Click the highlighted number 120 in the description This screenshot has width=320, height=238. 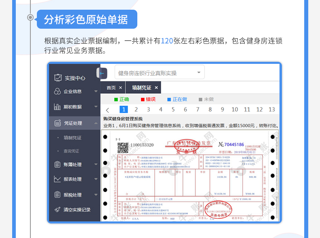tap(167, 41)
